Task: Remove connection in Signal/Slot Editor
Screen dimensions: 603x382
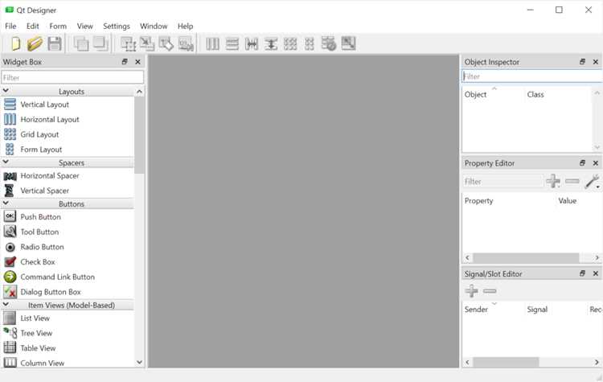Action: (490, 291)
